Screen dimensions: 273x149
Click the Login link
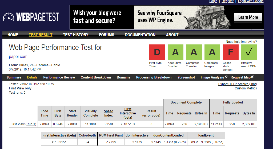213,1
